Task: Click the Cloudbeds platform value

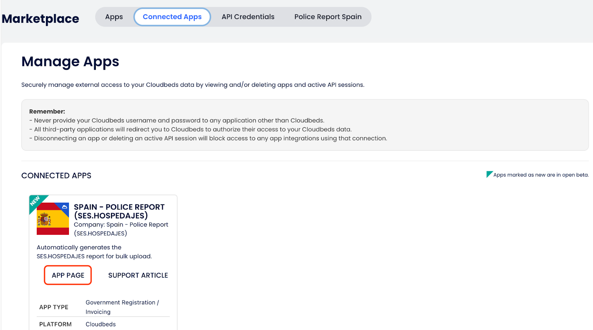Action: (101, 324)
